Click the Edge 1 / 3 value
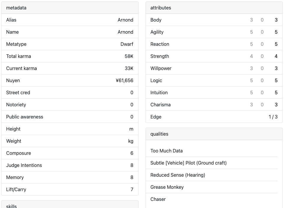 (273, 117)
